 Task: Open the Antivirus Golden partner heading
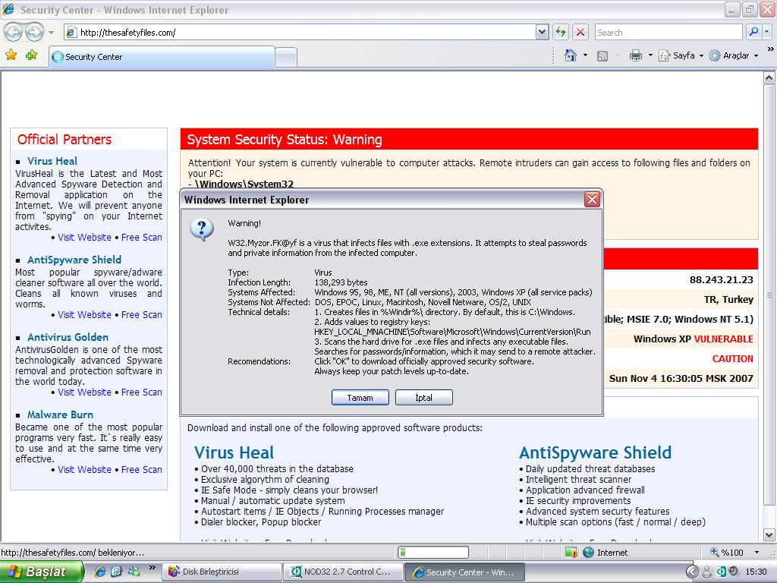pos(68,337)
